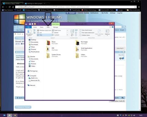Select the Videos folder tile

pos(81,55)
